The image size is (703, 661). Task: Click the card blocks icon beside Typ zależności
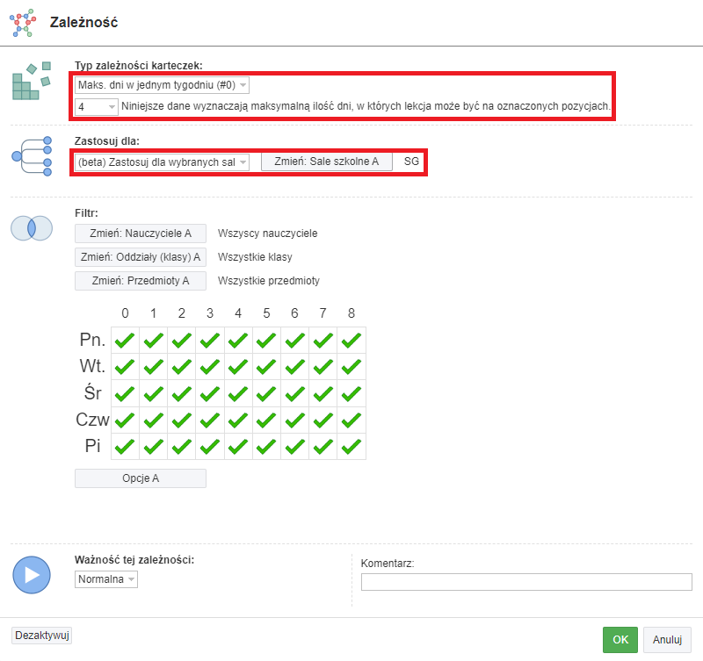click(32, 81)
